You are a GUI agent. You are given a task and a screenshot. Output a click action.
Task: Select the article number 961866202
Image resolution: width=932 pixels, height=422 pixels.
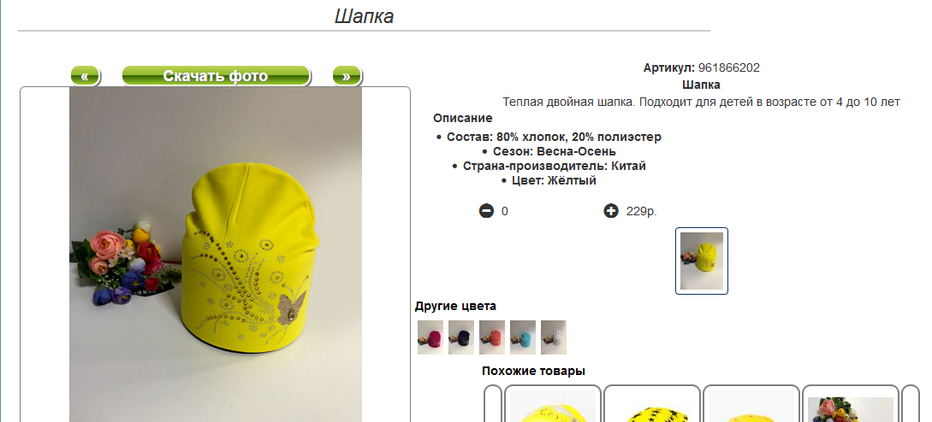pyautogui.click(x=728, y=67)
